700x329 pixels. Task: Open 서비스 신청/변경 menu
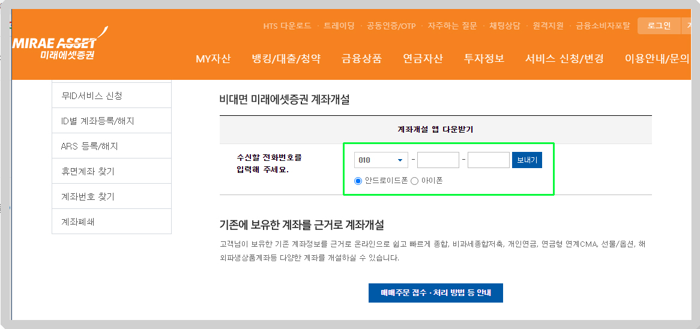point(564,58)
